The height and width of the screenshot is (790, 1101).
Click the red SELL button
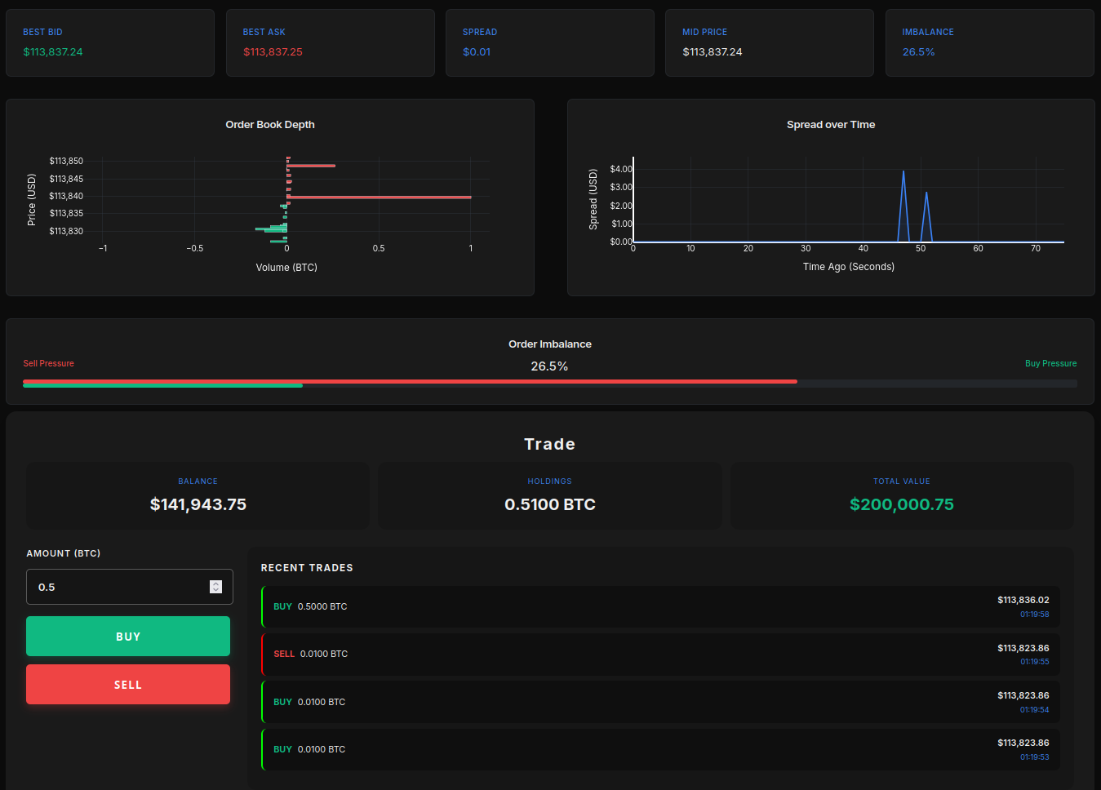click(x=128, y=684)
